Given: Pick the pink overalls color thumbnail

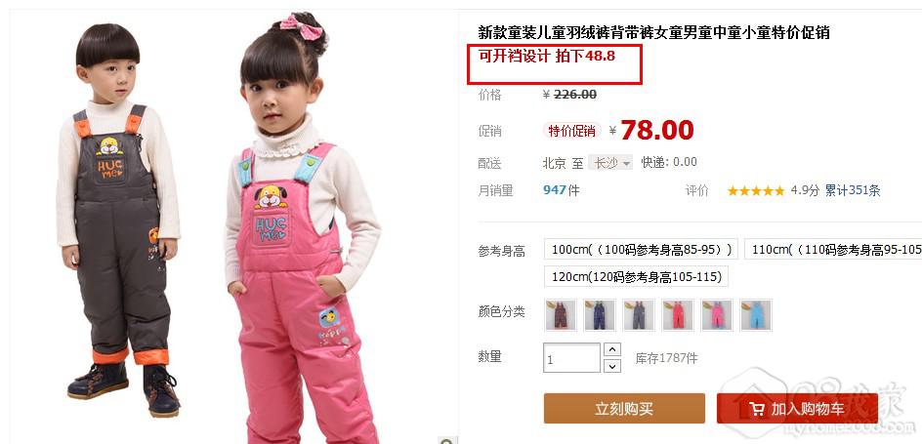Looking at the screenshot, I should click(x=717, y=315).
